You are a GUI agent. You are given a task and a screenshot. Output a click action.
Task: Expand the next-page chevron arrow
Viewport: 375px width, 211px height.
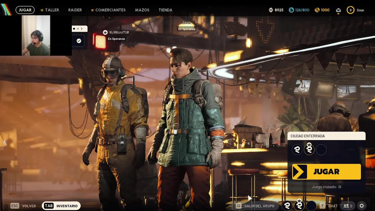tap(82, 29)
